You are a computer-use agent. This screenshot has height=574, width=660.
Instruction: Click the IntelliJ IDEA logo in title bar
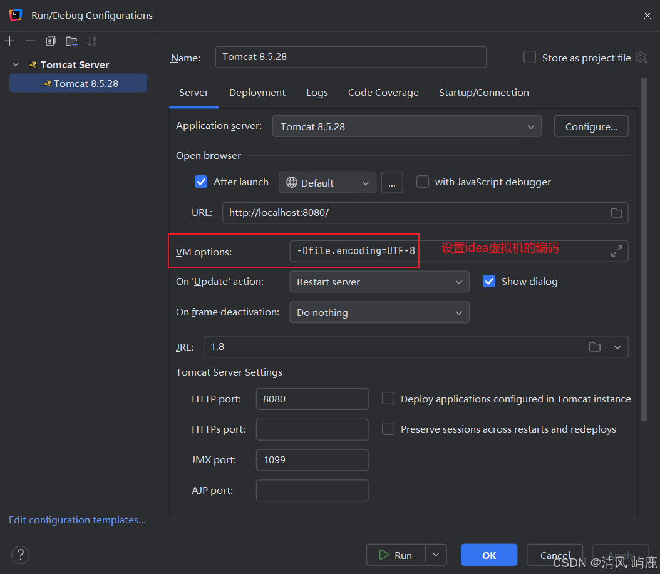16,15
